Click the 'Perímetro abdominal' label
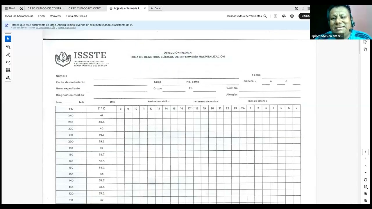372x209 pixels. coord(206,102)
